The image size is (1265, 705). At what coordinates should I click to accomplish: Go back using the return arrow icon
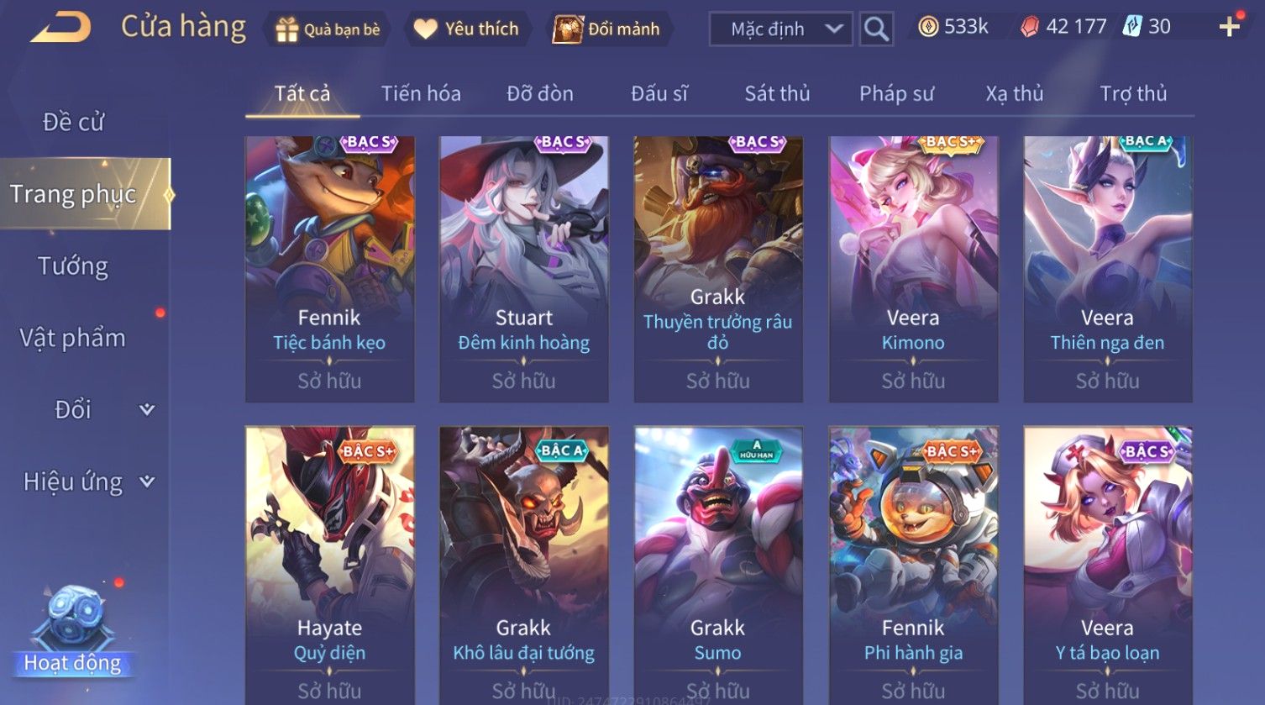pos(60,28)
